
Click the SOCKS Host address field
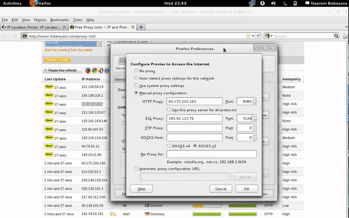(x=194, y=137)
